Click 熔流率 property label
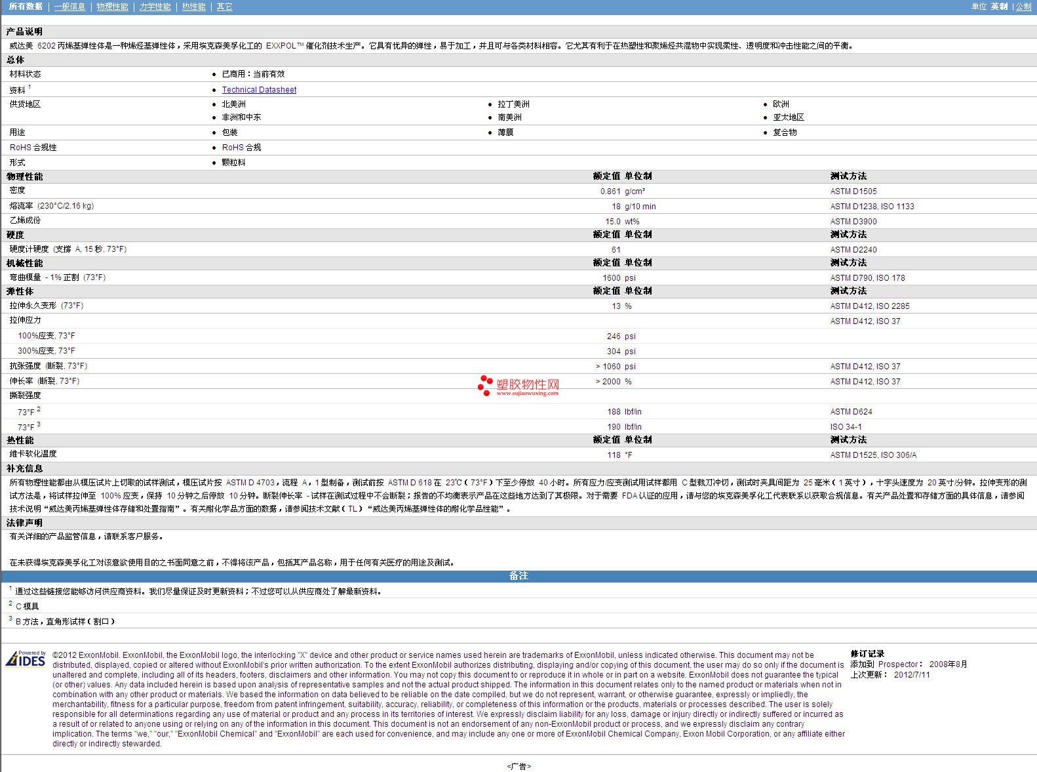The image size is (1037, 772). (x=21, y=206)
